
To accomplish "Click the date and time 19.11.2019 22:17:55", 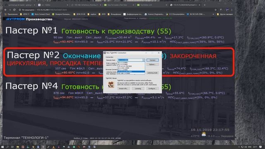I will pyautogui.click(x=210, y=130).
